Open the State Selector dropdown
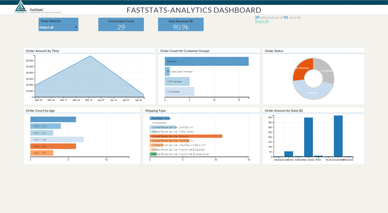The height and width of the screenshot is (213, 388). click(x=58, y=27)
